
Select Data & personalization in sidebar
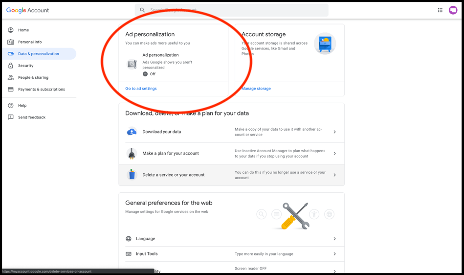(39, 53)
